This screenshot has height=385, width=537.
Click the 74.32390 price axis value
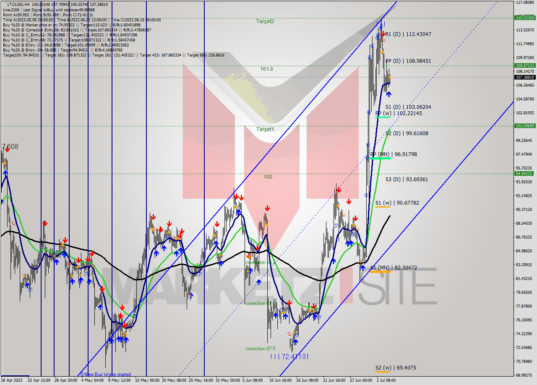click(525, 334)
